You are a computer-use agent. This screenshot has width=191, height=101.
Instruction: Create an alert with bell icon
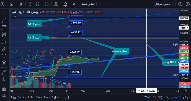click(x=65, y=4)
